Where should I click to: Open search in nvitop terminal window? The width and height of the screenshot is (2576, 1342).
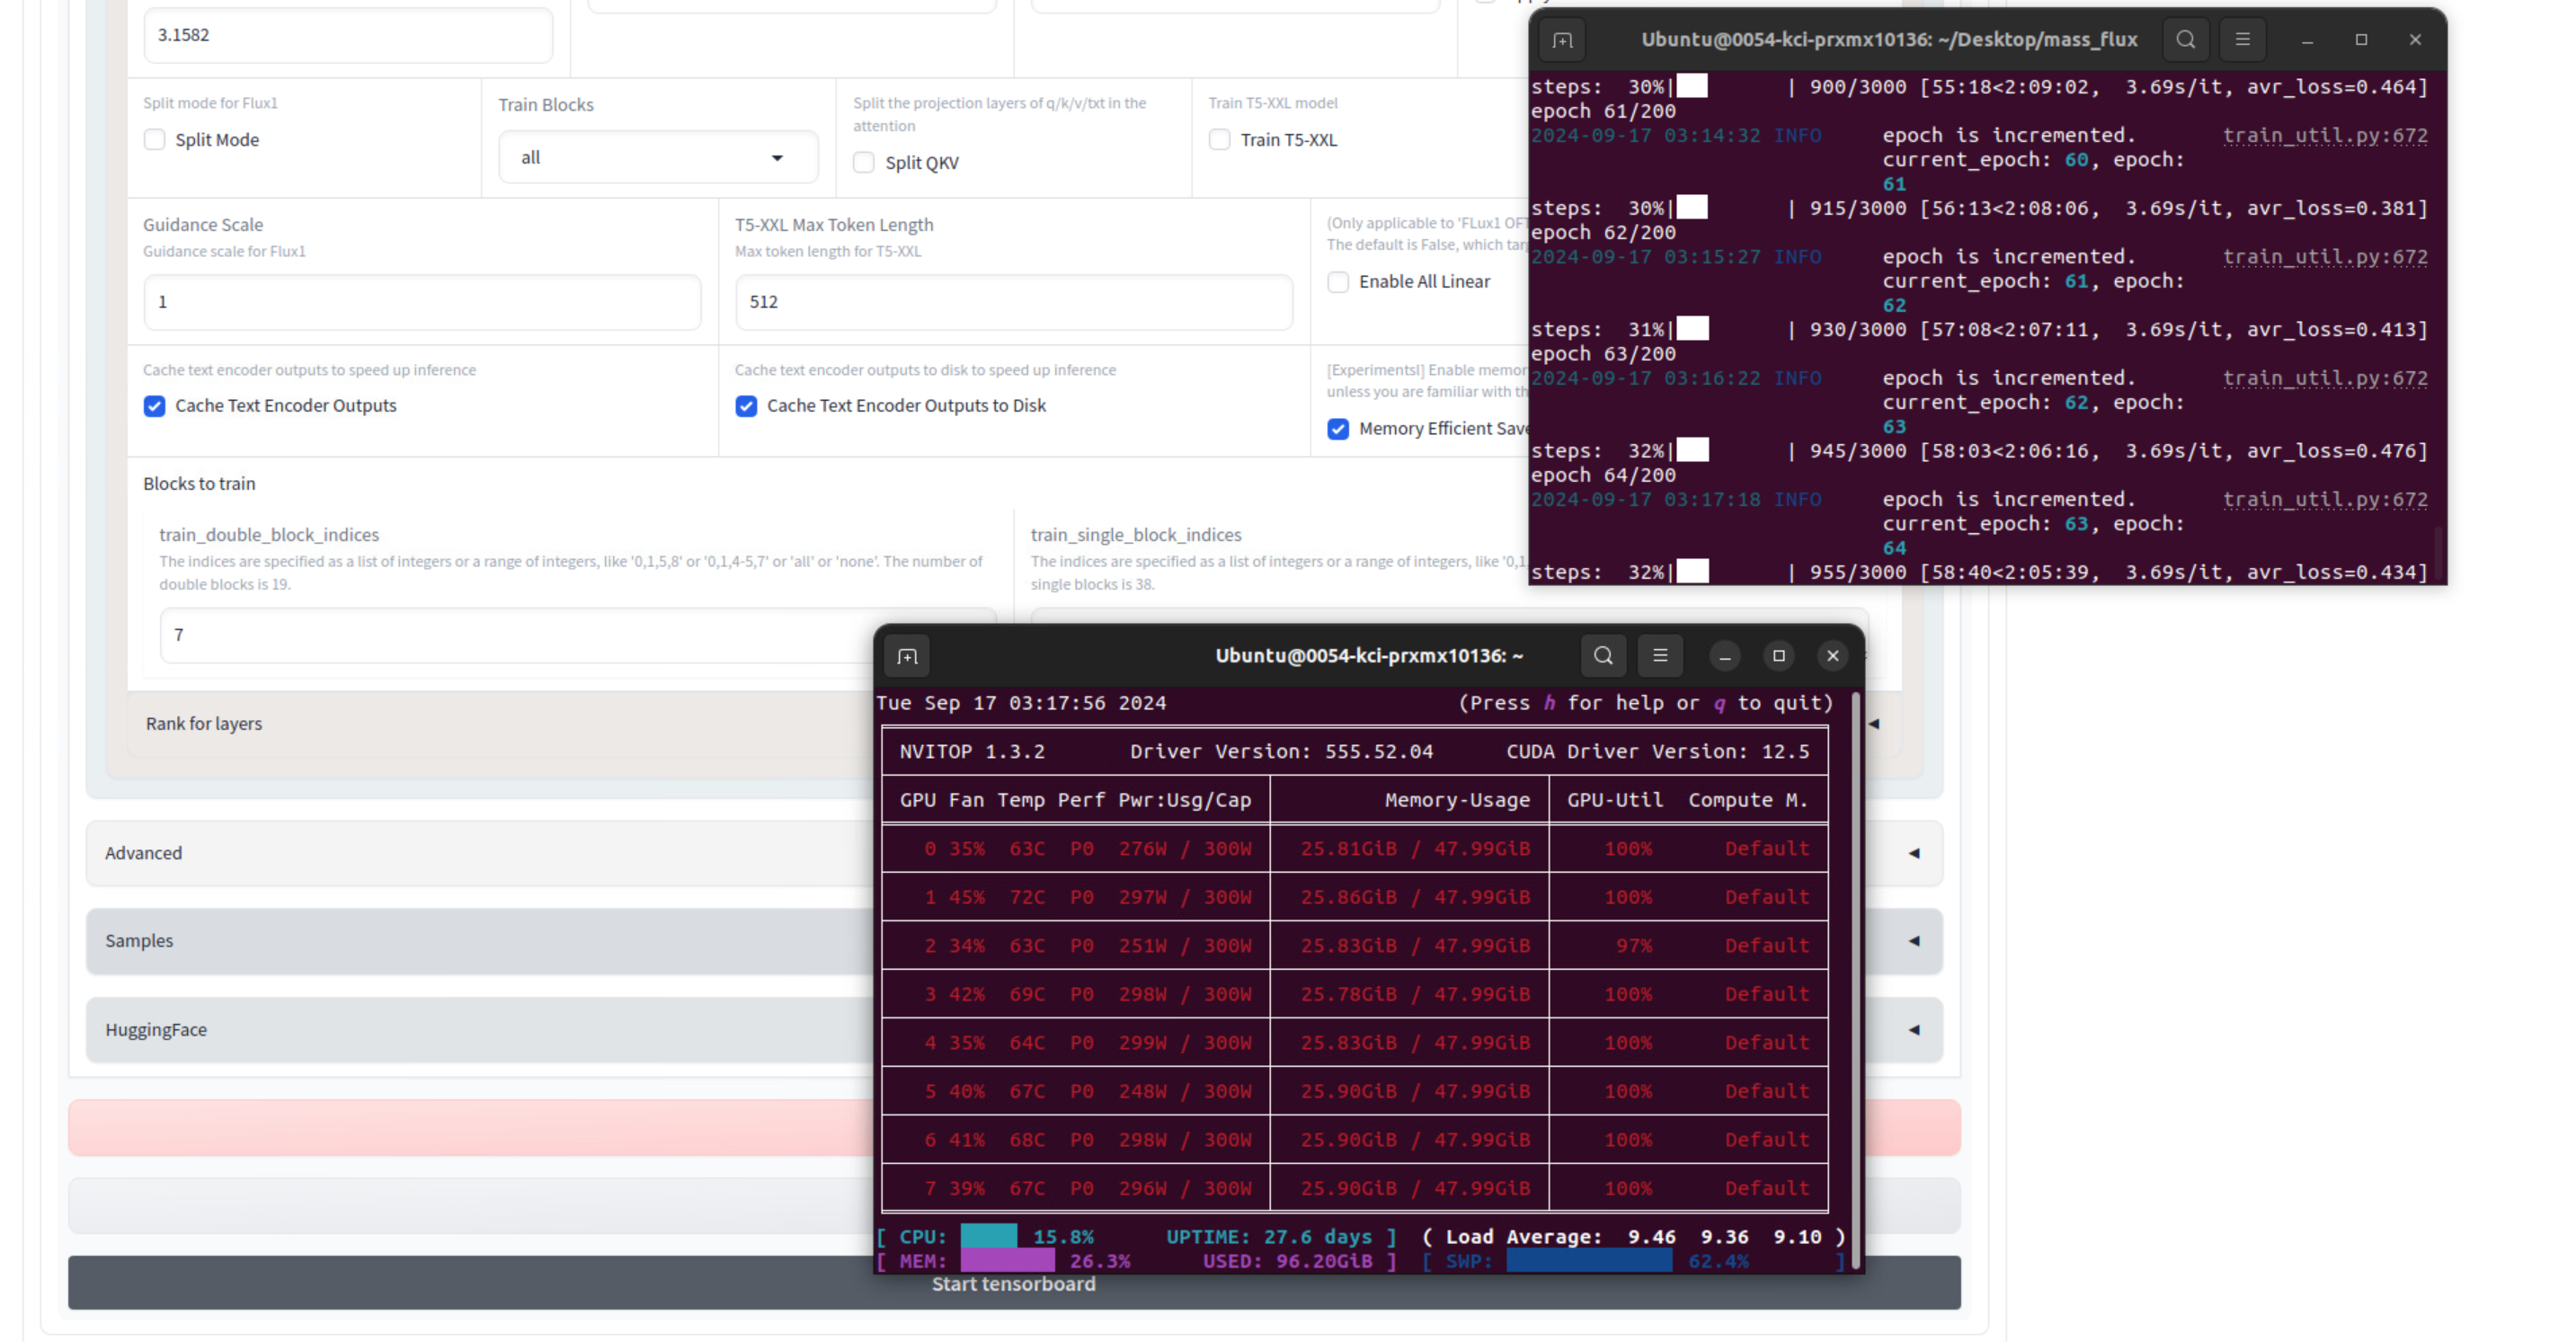pyautogui.click(x=1603, y=656)
